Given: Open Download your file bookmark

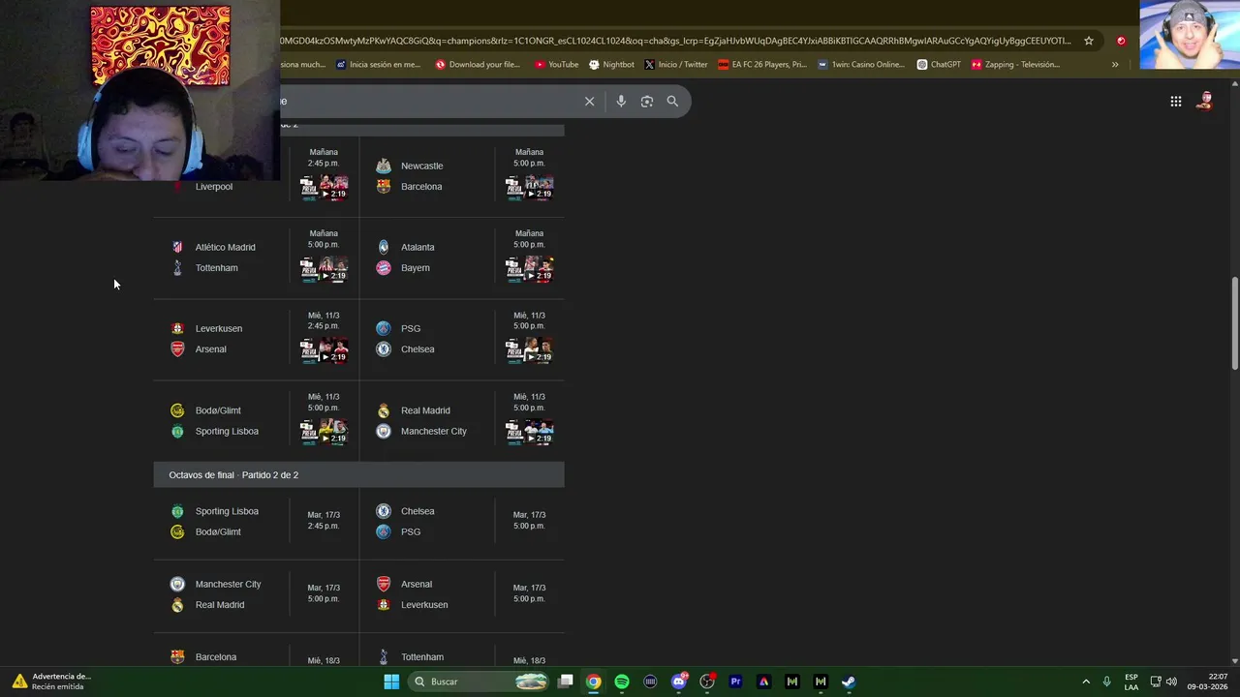Looking at the screenshot, I should [478, 65].
